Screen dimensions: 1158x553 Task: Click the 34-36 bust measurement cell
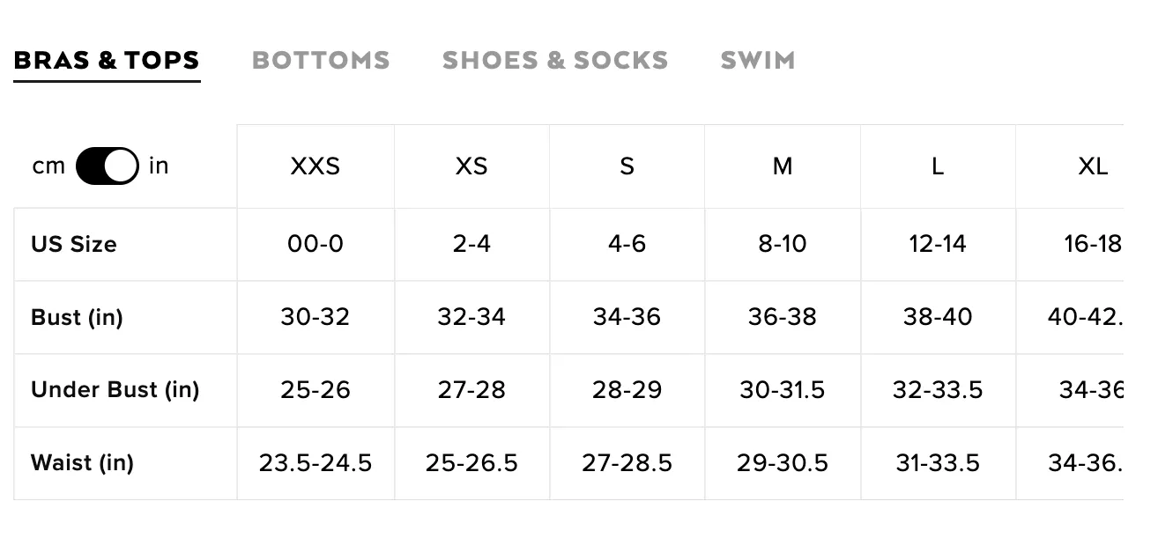(x=627, y=317)
